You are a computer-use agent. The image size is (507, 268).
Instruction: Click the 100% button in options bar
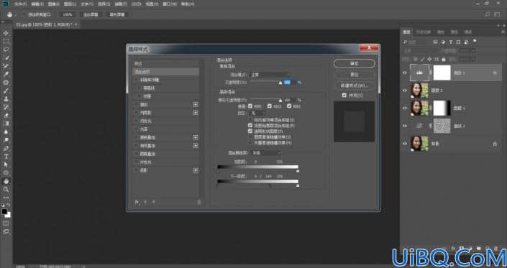point(68,14)
